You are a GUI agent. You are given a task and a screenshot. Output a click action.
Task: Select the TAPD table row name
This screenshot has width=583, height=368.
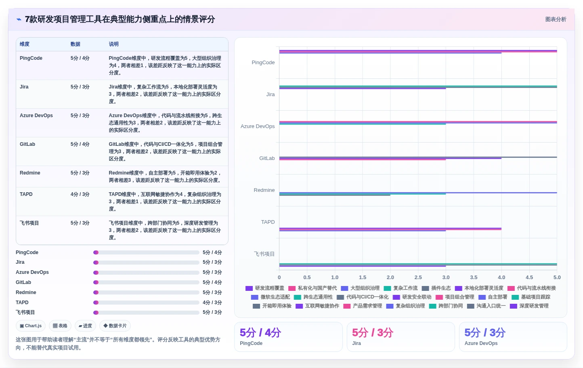(26, 194)
